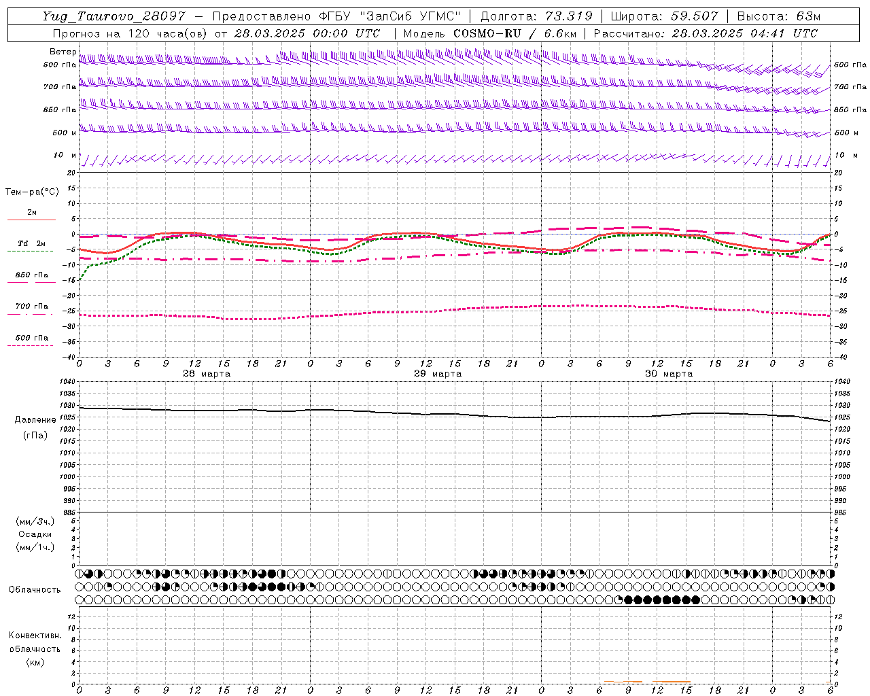Click the station name Yug_Taurovo_28097
Viewport: 870px width, 696px height.
click(113, 16)
